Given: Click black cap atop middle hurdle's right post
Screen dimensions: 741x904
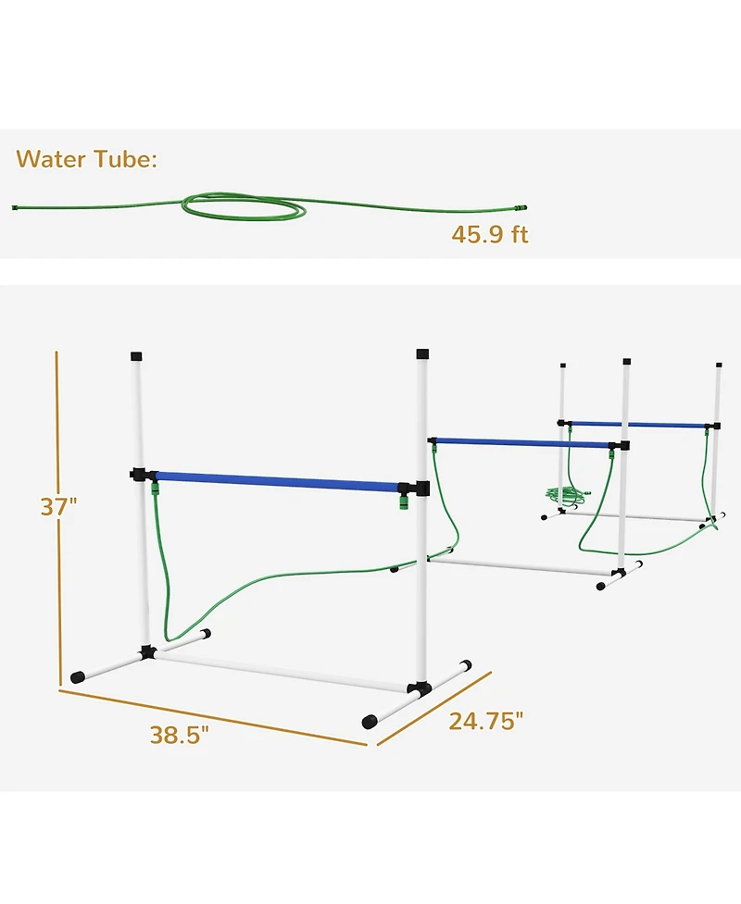Looking at the screenshot, I should [x=627, y=362].
